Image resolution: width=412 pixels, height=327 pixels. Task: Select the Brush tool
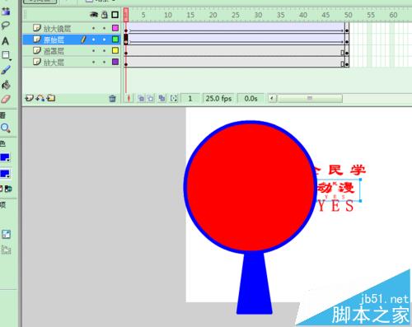pos(6,70)
